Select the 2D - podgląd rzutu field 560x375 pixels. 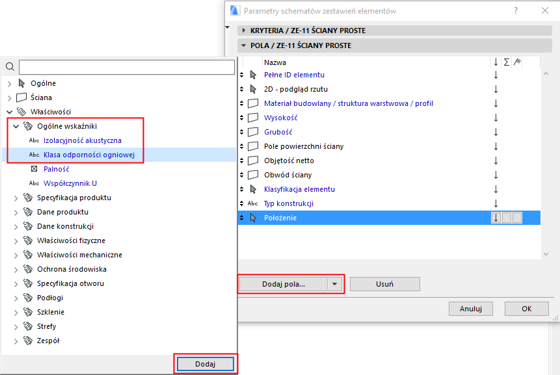296,89
